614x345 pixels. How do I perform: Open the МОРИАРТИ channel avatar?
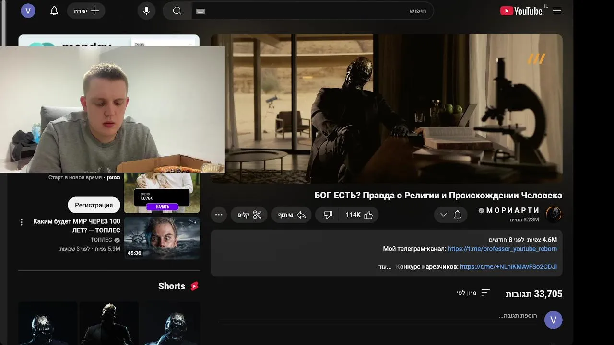[x=554, y=215]
